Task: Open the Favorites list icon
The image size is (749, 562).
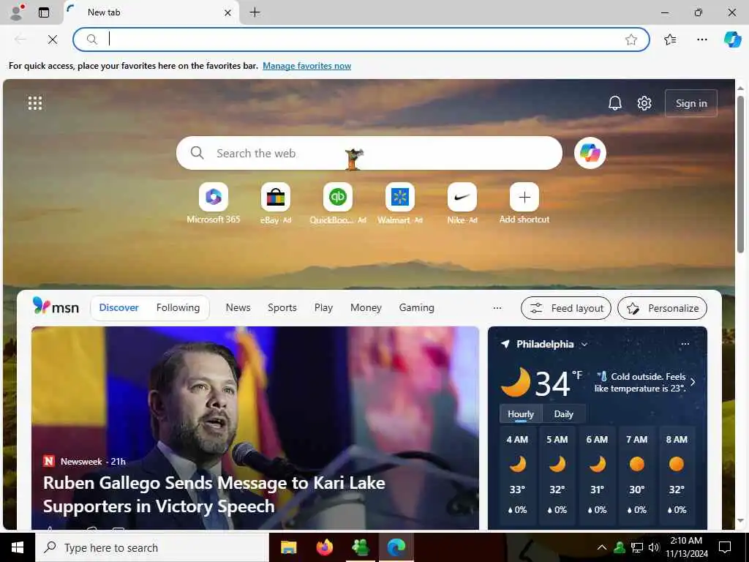Action: tap(670, 40)
